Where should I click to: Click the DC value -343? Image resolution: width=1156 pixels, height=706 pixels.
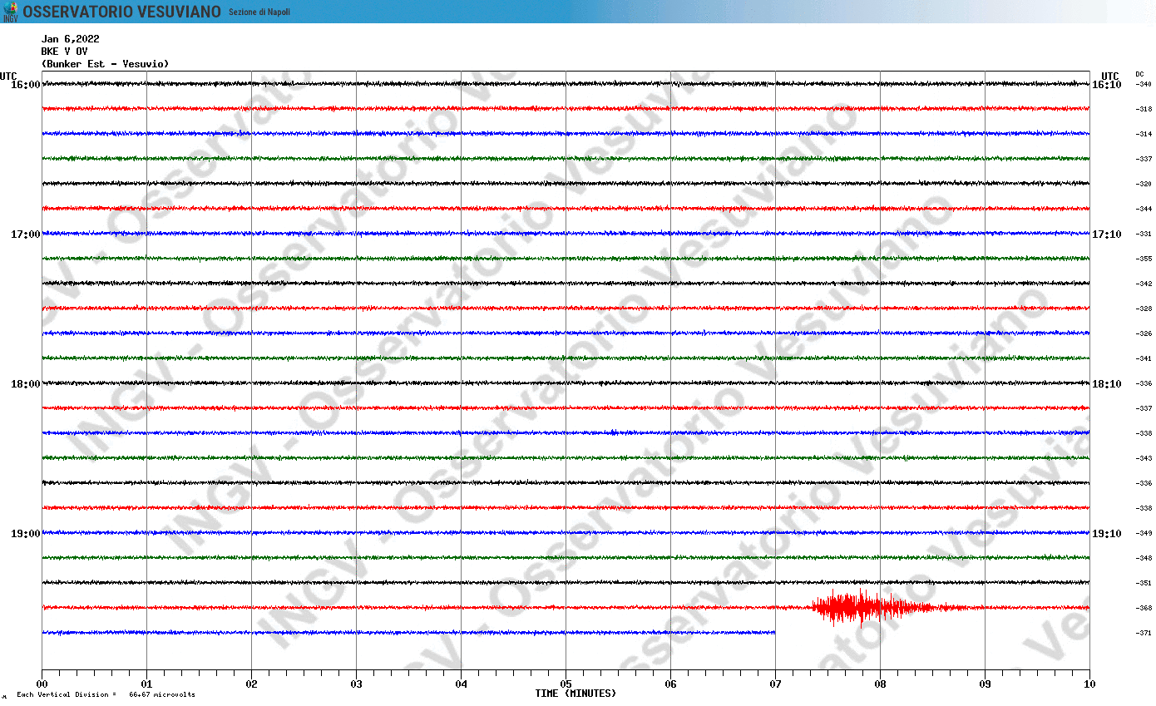point(1144,458)
